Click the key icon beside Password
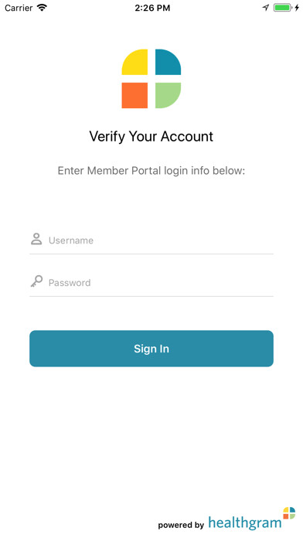The height and width of the screenshot is (538, 303). pyautogui.click(x=36, y=281)
